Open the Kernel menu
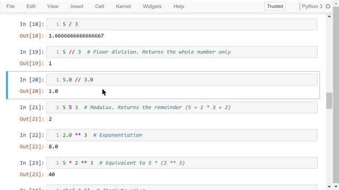339x190 pixels. (123, 6)
